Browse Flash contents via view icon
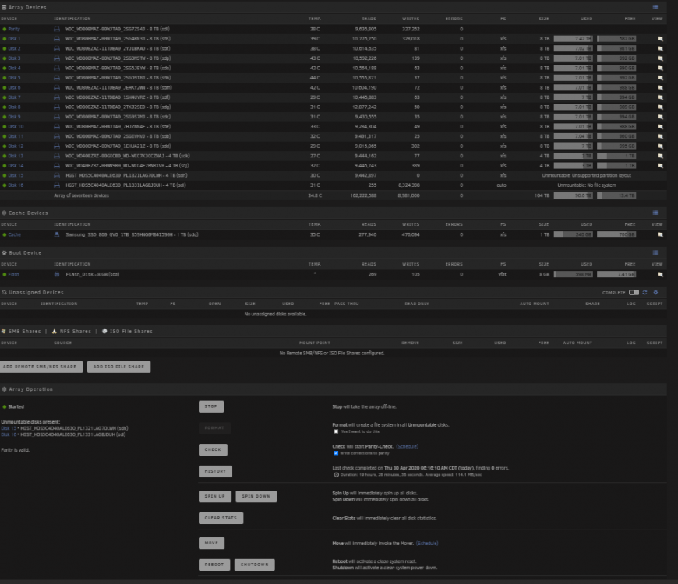This screenshot has width=678, height=584. pyautogui.click(x=660, y=274)
